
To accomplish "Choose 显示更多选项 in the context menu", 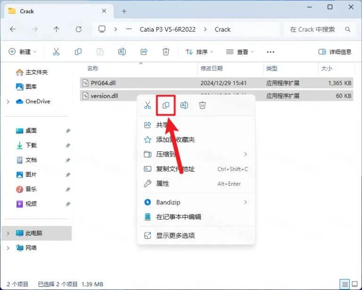I will click(196, 235).
